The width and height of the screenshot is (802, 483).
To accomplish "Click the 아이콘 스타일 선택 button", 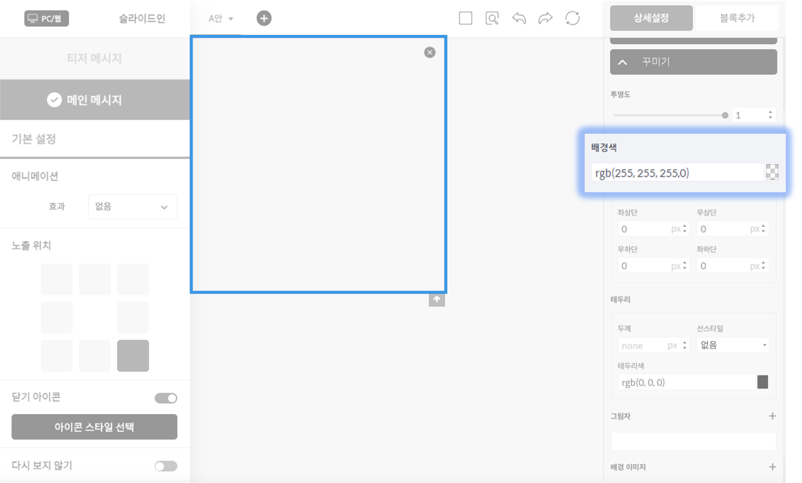I will 94,427.
